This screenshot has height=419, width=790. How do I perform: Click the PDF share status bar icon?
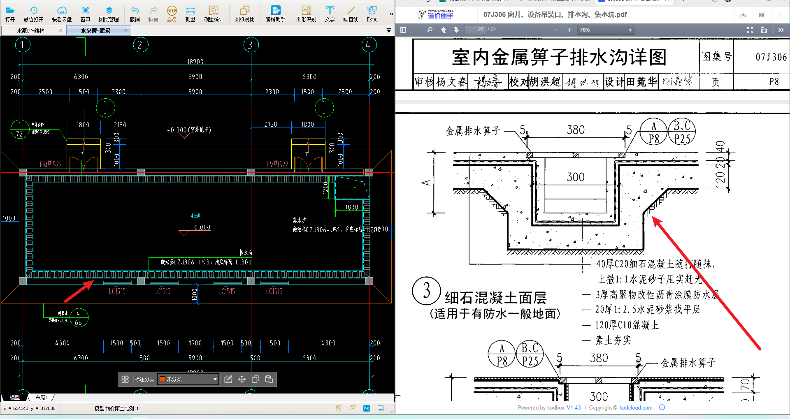[353, 408]
